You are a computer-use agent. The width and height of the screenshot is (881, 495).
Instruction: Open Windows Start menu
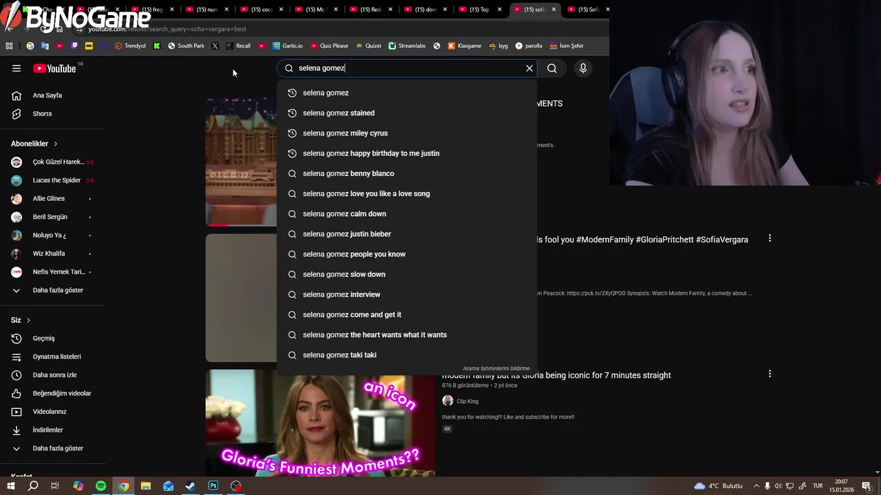click(10, 486)
